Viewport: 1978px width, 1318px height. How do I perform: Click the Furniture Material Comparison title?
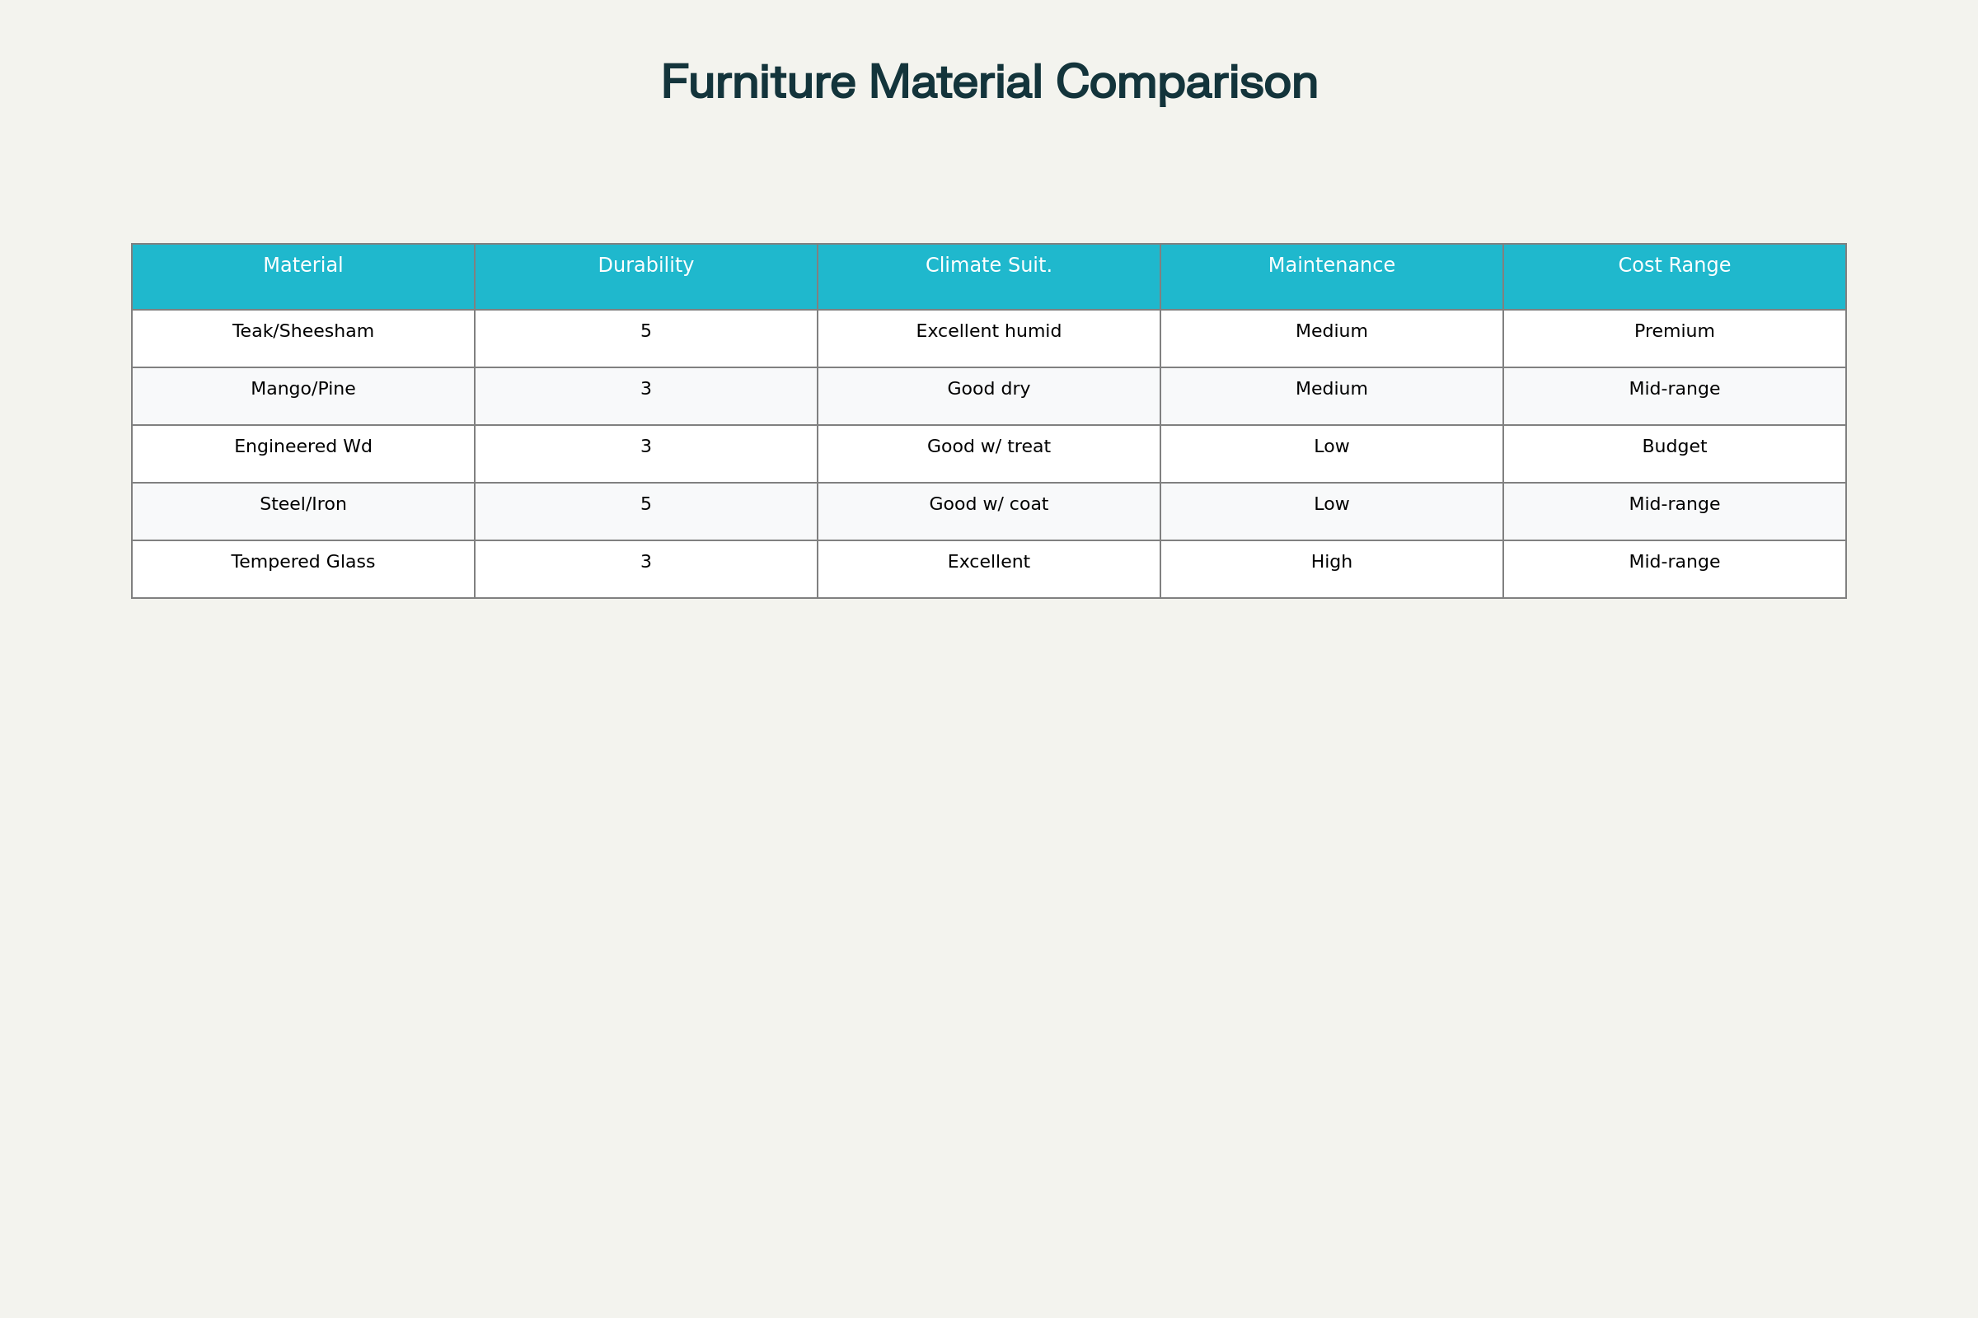[989, 82]
